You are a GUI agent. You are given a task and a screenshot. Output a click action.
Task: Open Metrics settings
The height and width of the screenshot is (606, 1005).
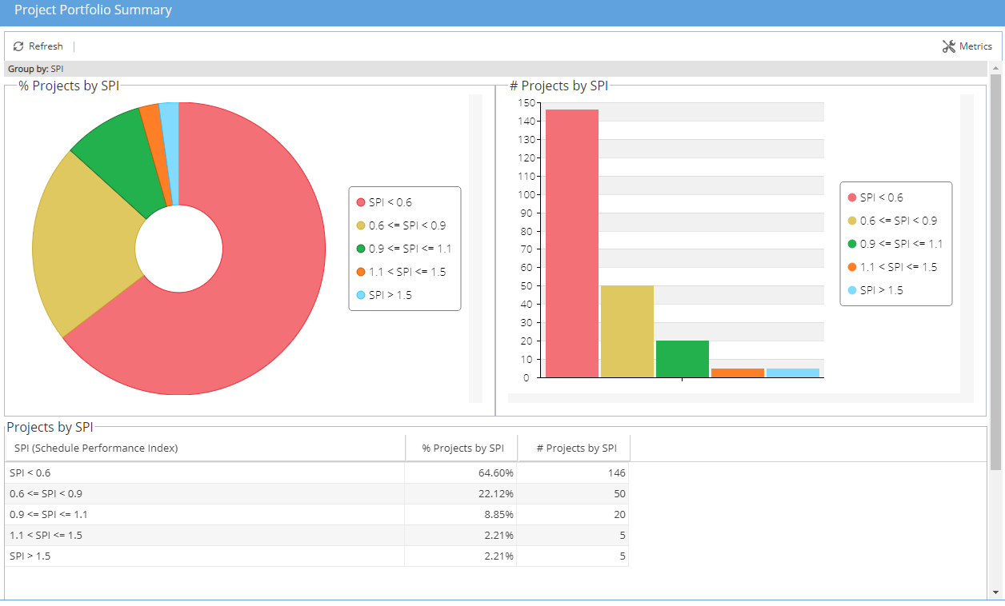coord(967,46)
